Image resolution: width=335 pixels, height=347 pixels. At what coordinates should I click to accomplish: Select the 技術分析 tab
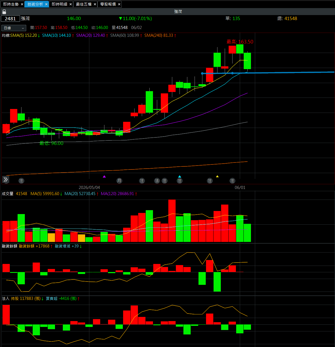tap(35, 4)
